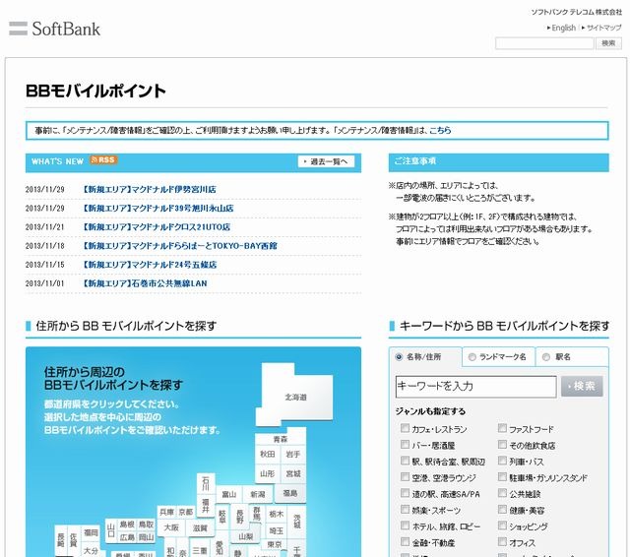Select 石川 prefecture on the map

point(206,484)
